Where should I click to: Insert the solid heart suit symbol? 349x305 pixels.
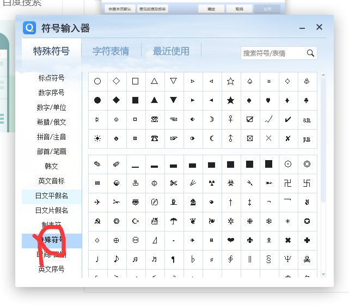[x=268, y=100]
